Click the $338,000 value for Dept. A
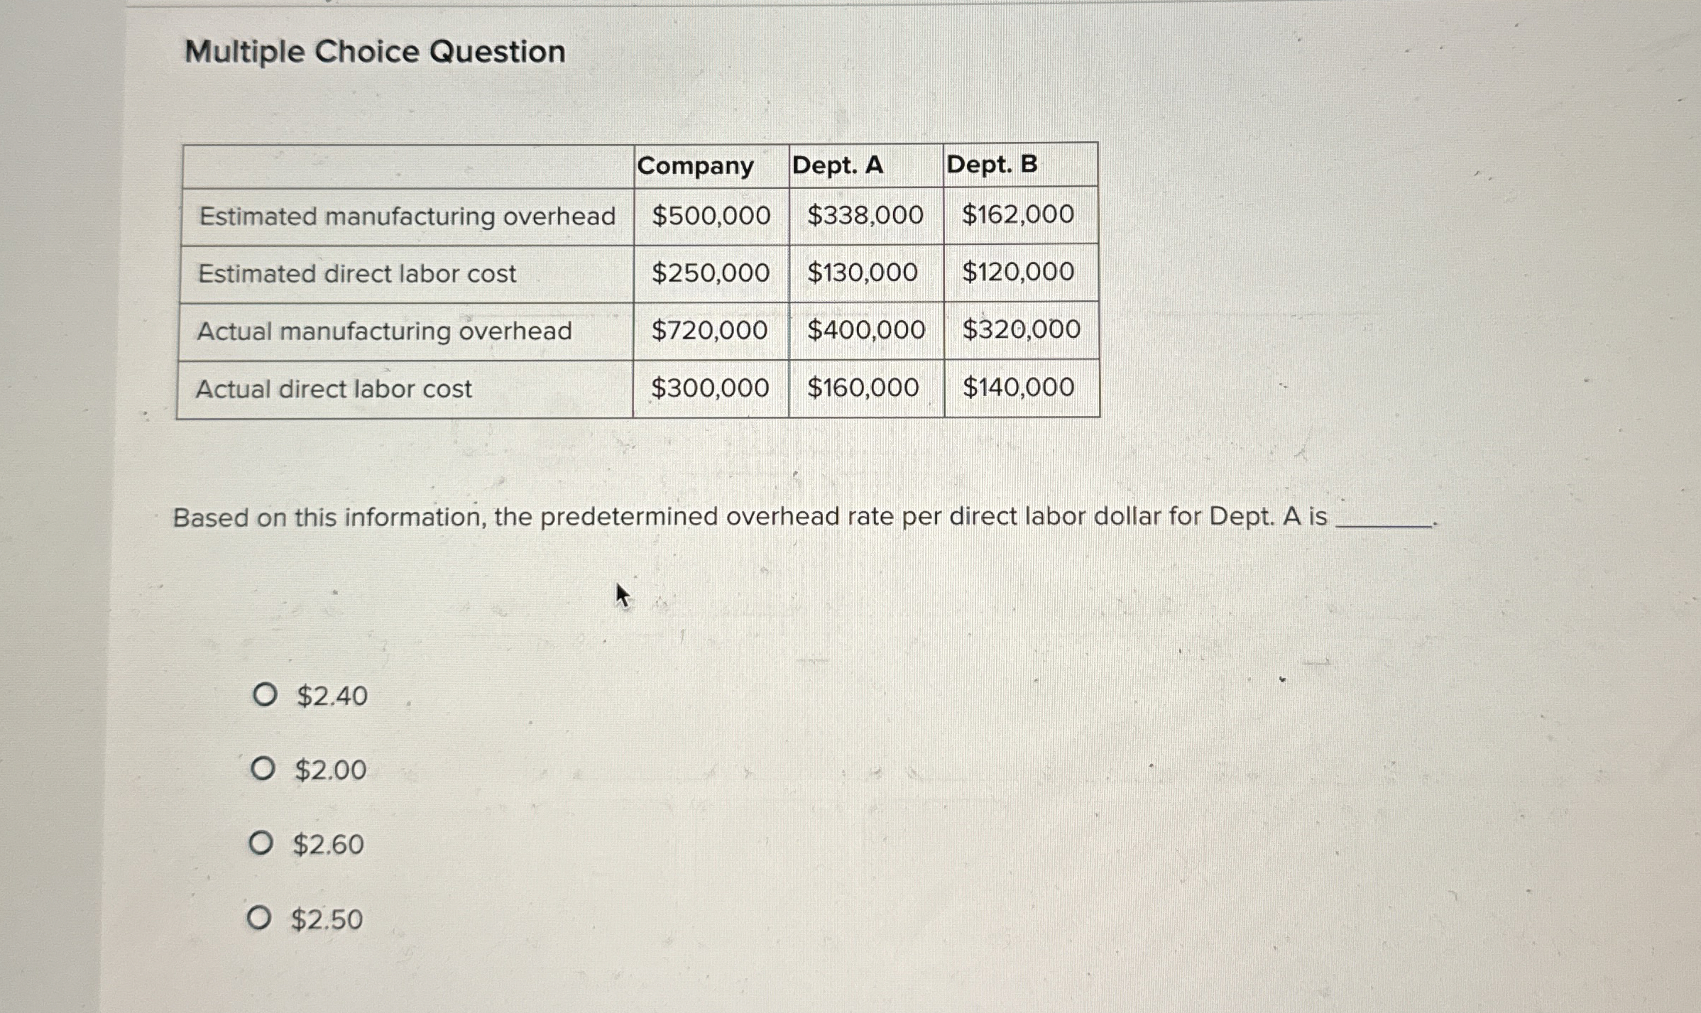The height and width of the screenshot is (1013, 1701). [864, 217]
